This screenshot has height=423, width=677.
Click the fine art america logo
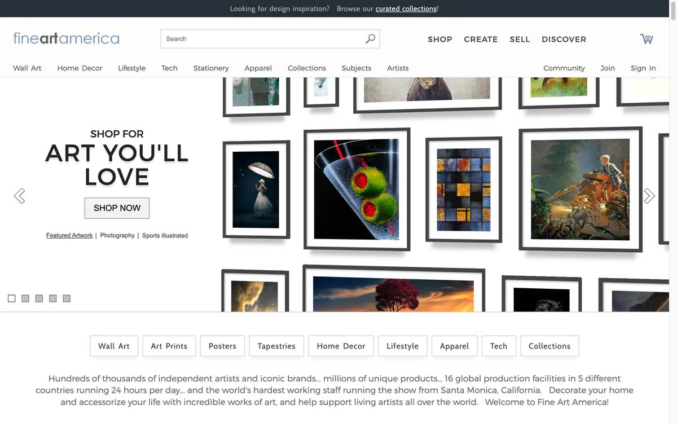coord(67,38)
